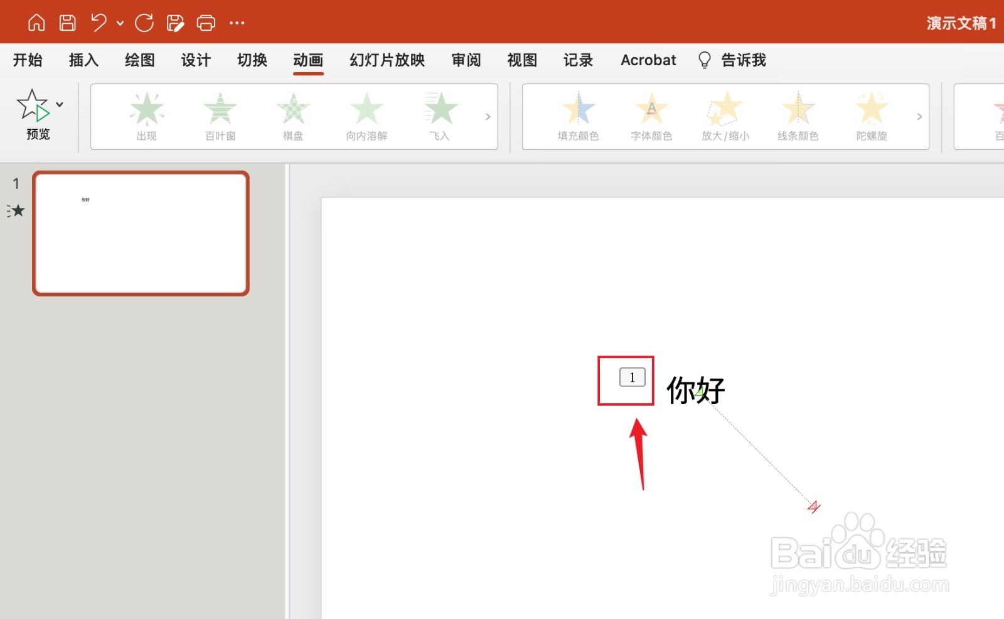Viewport: 1004px width, 619px height.
Task: Print the presentation using the printer icon
Action: [x=206, y=23]
